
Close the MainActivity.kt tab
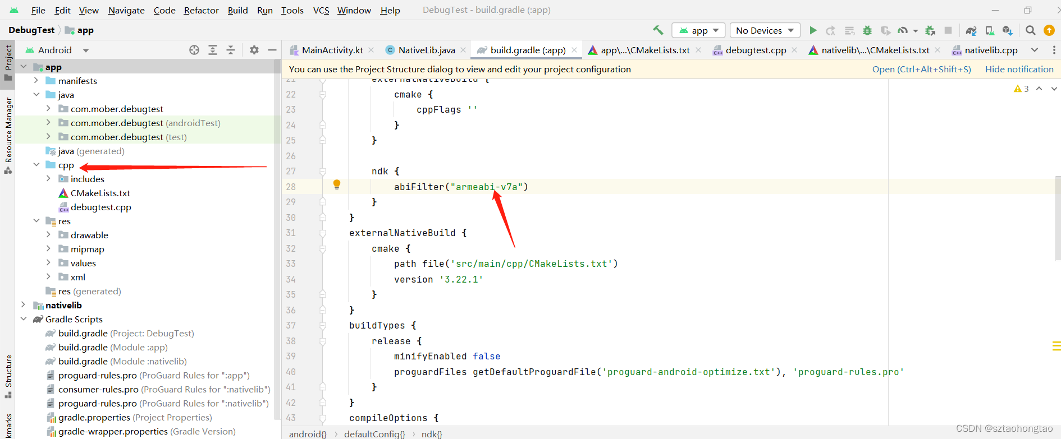[x=371, y=50]
